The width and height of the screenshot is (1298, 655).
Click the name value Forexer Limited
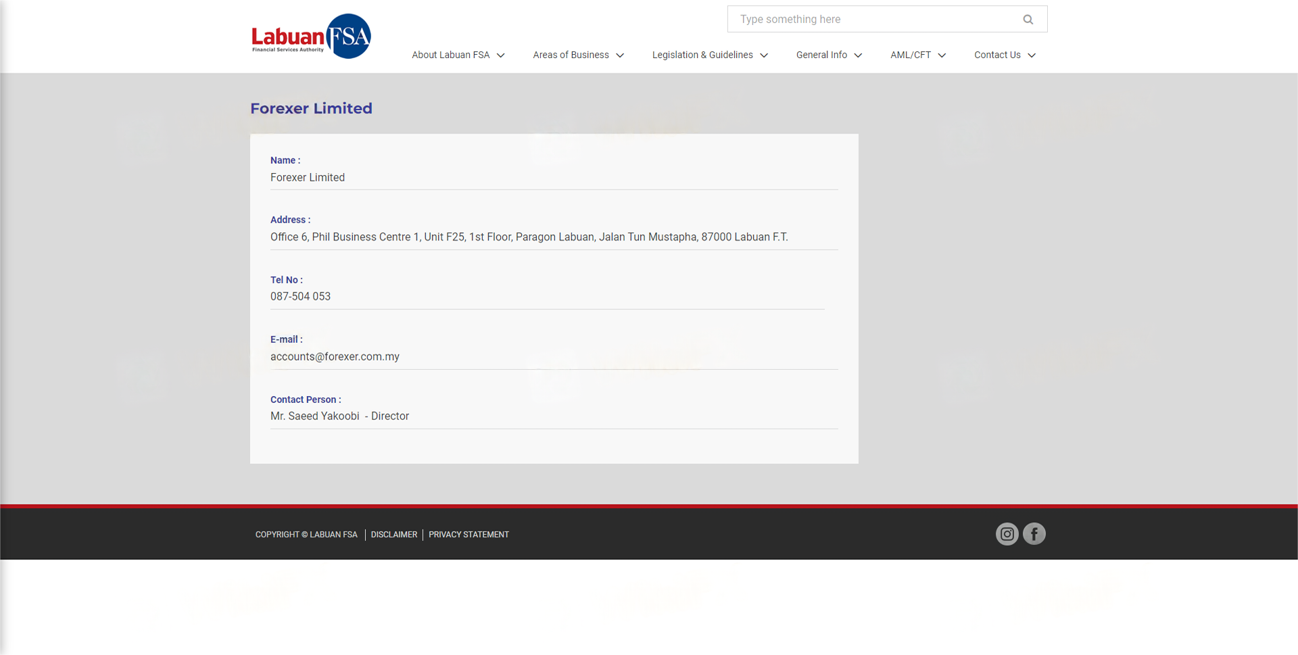coord(308,177)
